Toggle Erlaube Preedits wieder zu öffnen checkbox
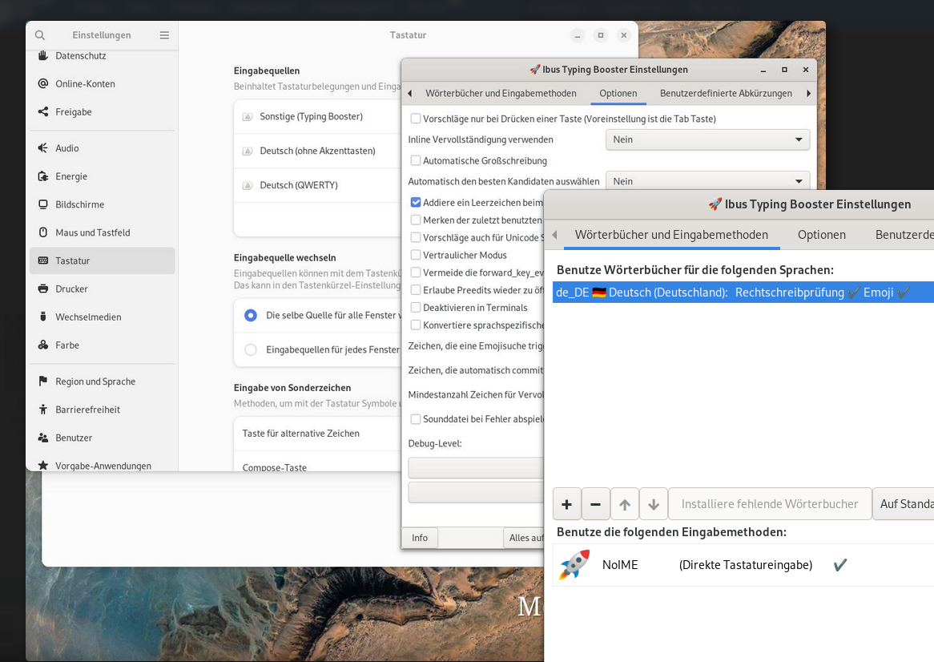Image resolution: width=934 pixels, height=662 pixels. pyautogui.click(x=416, y=290)
